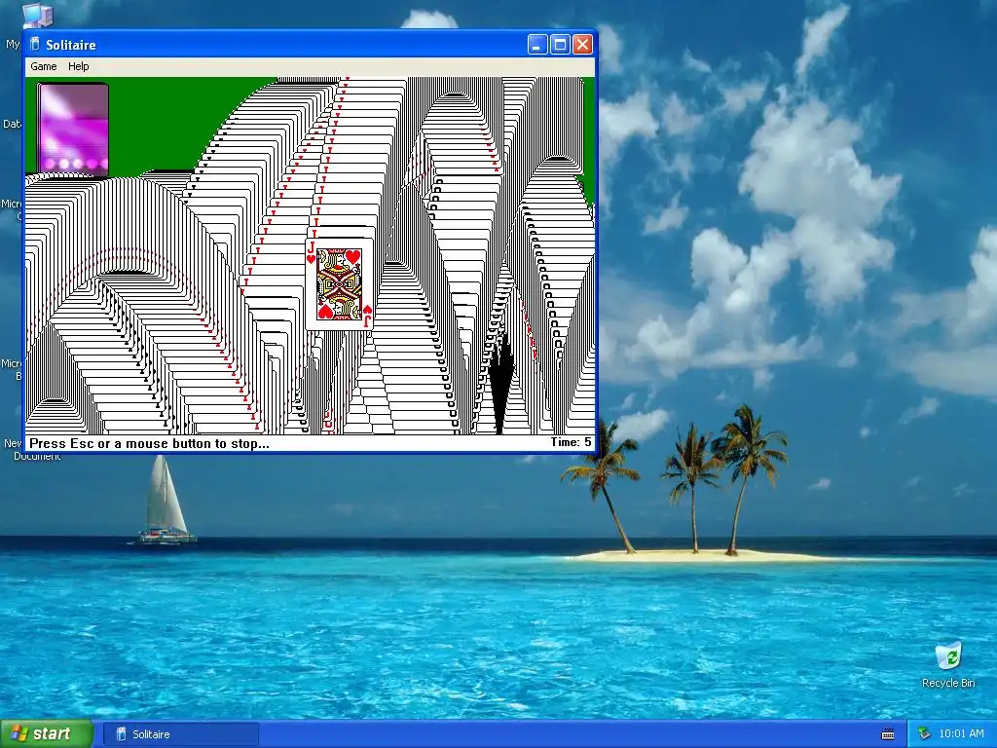Click the clock showing 10:01 AM
997x748 pixels.
[961, 734]
